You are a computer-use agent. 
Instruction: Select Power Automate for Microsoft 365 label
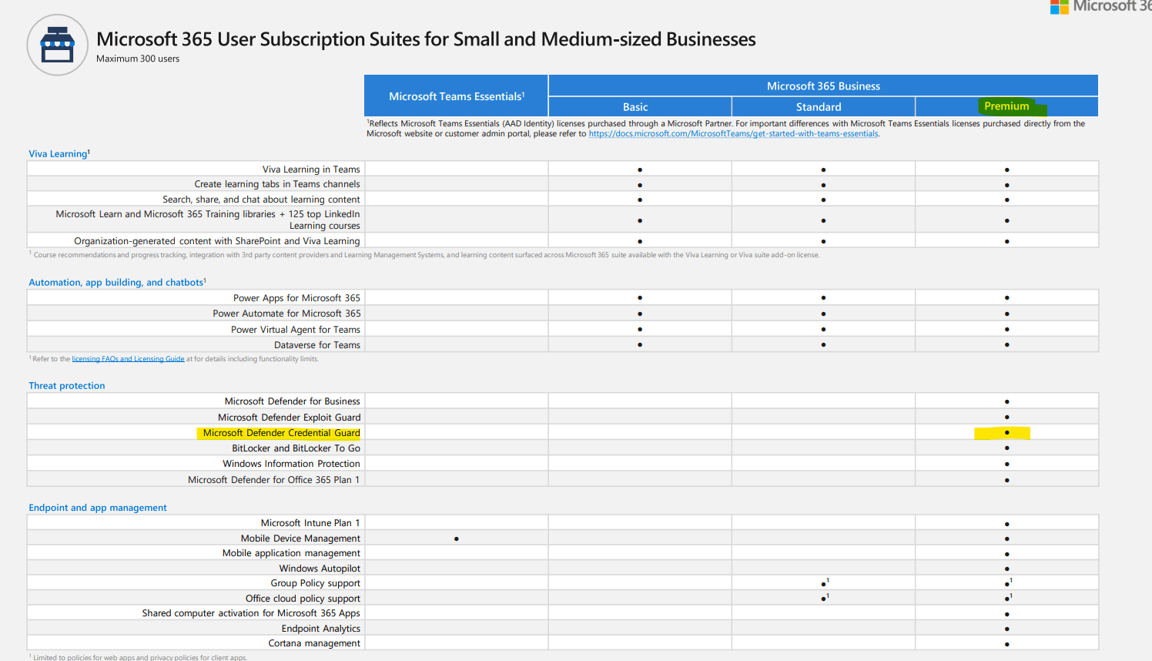[x=286, y=314]
